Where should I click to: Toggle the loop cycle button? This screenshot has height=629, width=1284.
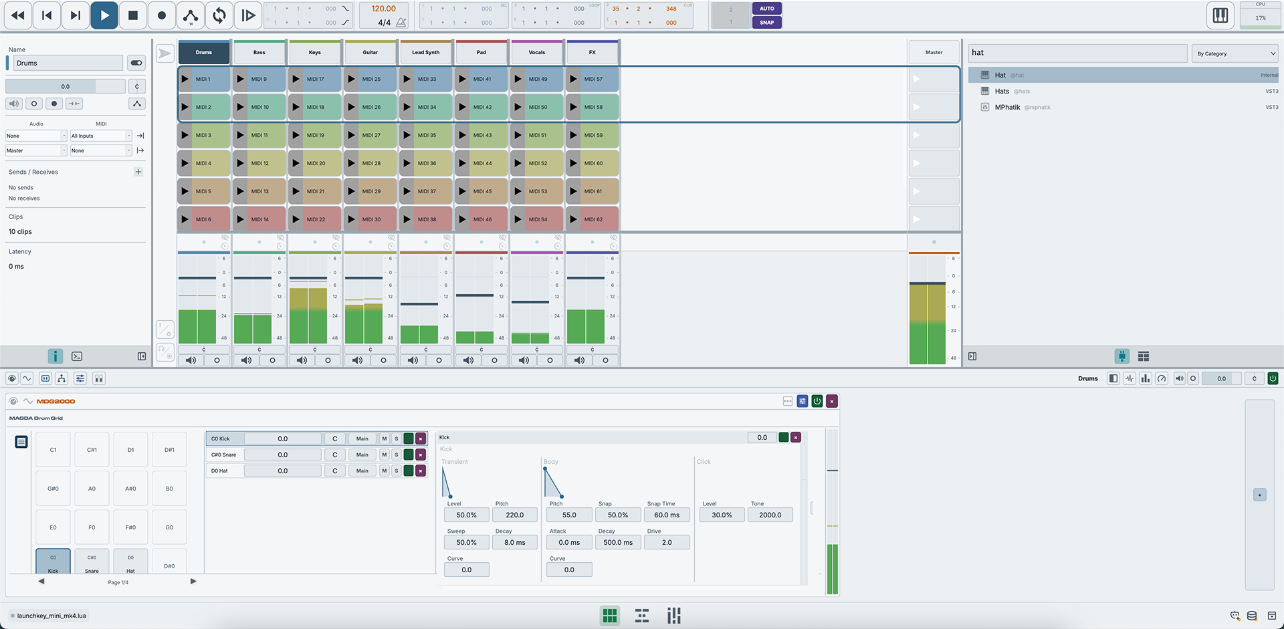(x=219, y=15)
